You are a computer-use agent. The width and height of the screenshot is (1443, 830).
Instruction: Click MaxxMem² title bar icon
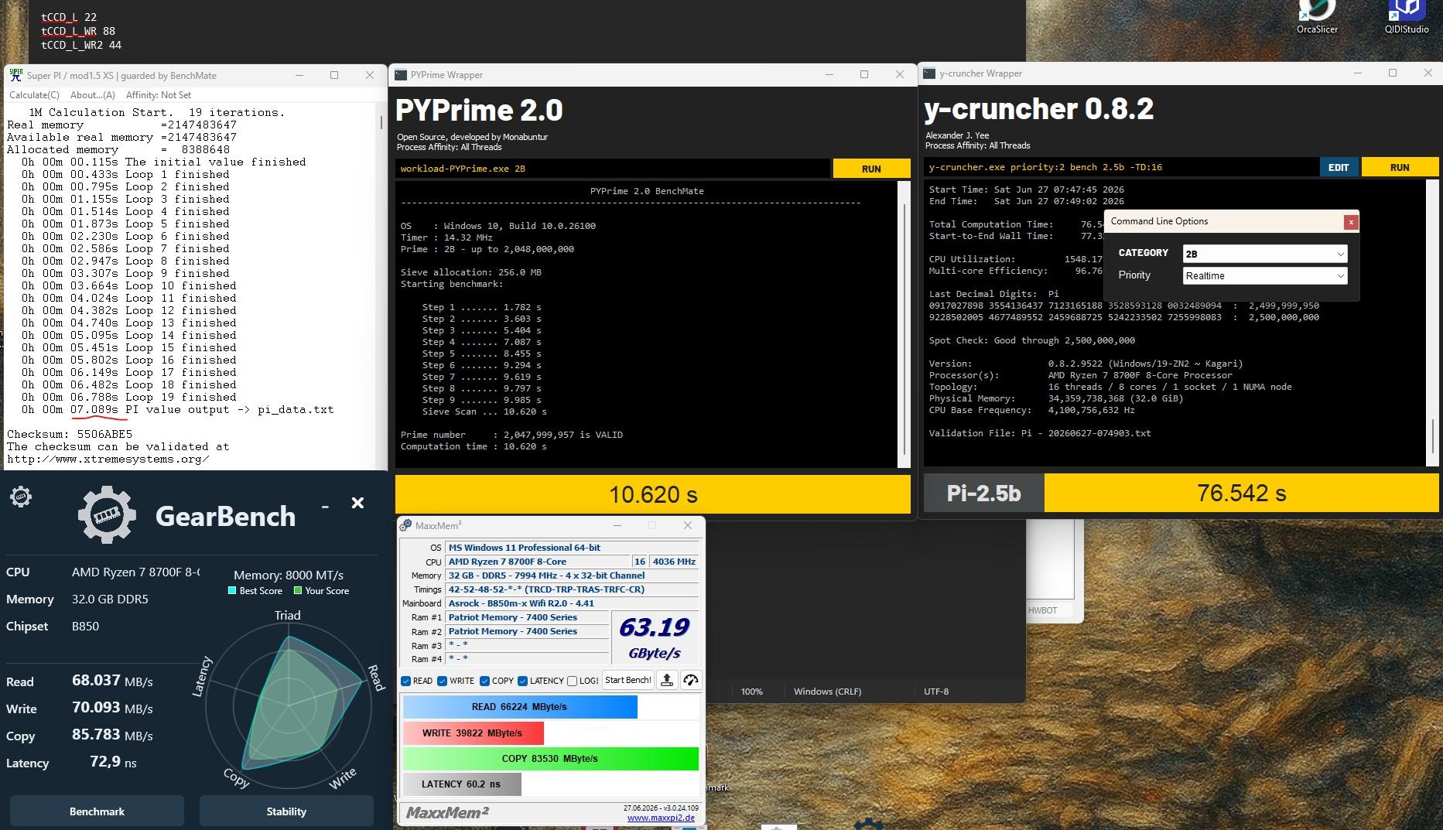point(406,525)
